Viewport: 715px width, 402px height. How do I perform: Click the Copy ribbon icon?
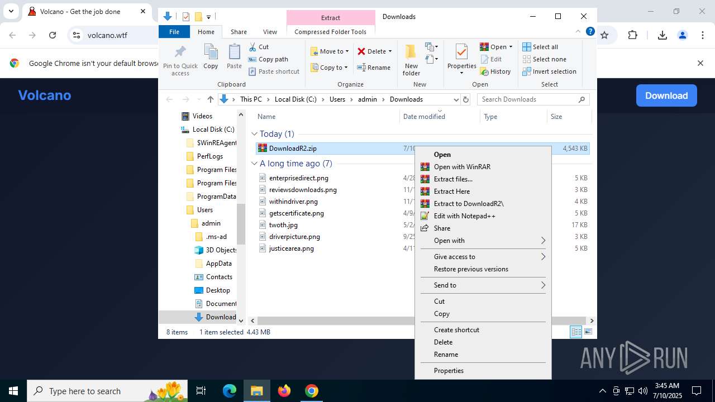pos(211,57)
